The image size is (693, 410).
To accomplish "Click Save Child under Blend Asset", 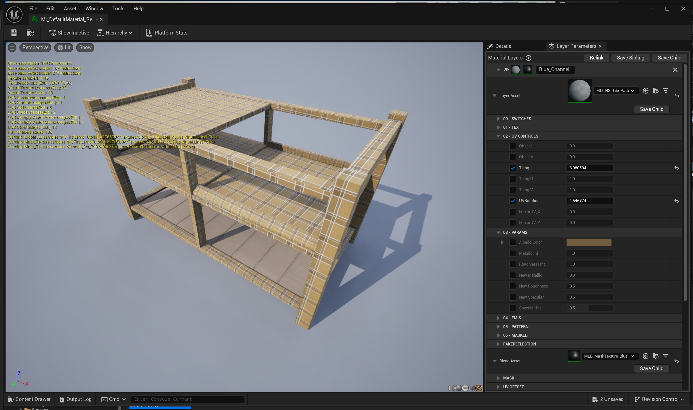I will [x=652, y=369].
